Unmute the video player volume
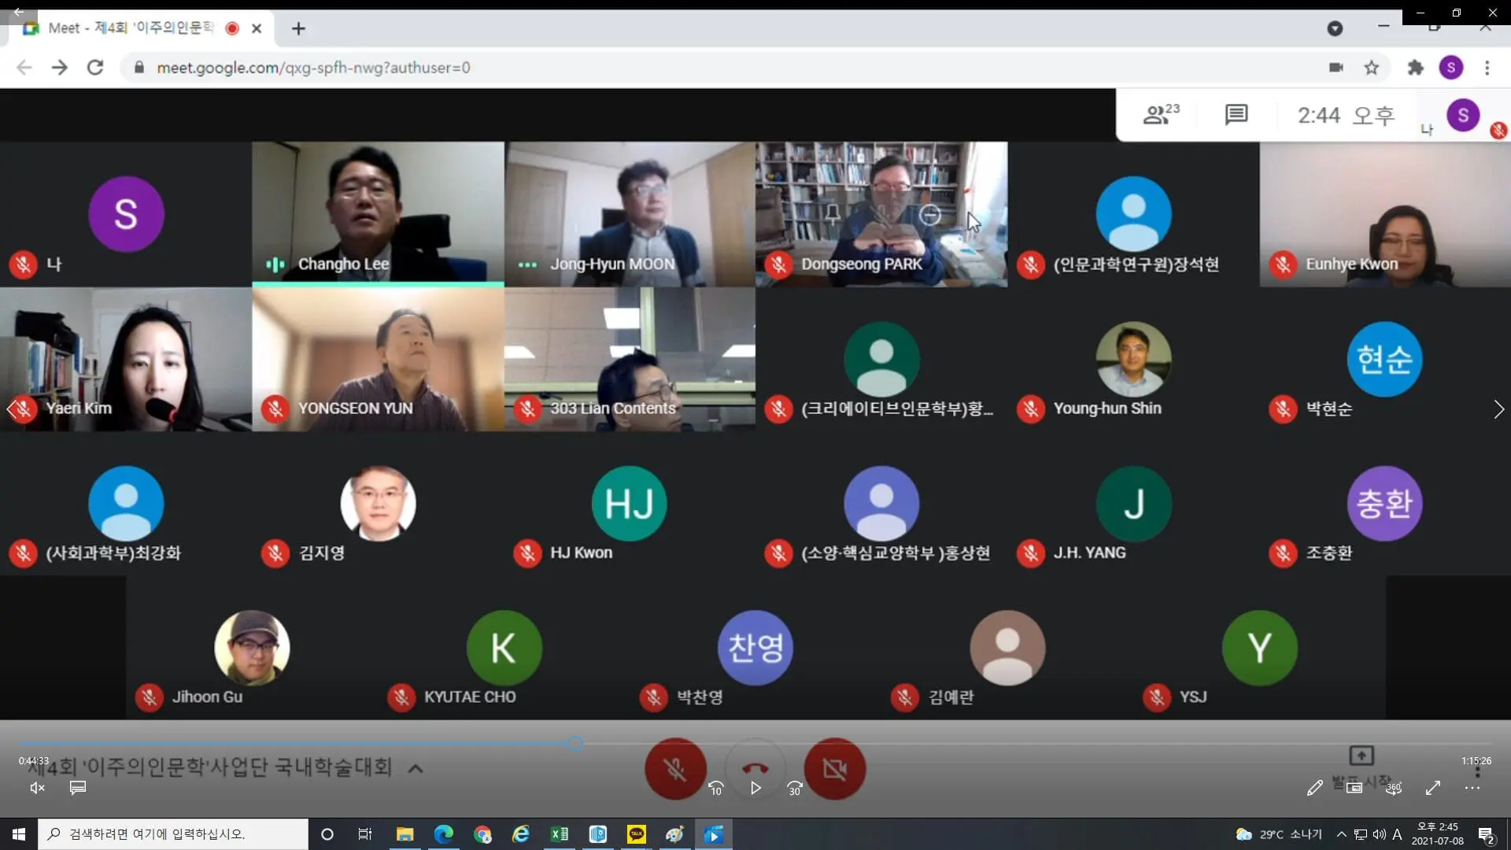 tap(37, 788)
